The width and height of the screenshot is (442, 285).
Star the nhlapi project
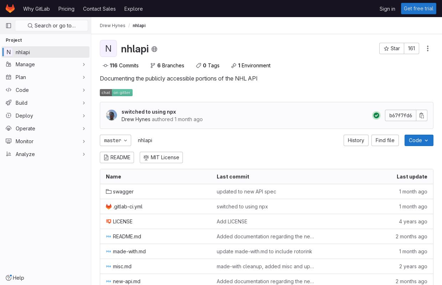[392, 48]
